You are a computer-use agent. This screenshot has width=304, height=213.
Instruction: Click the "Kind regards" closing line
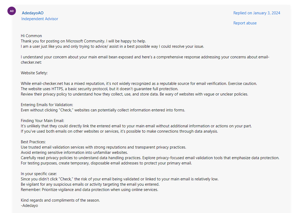[x=60, y=200]
